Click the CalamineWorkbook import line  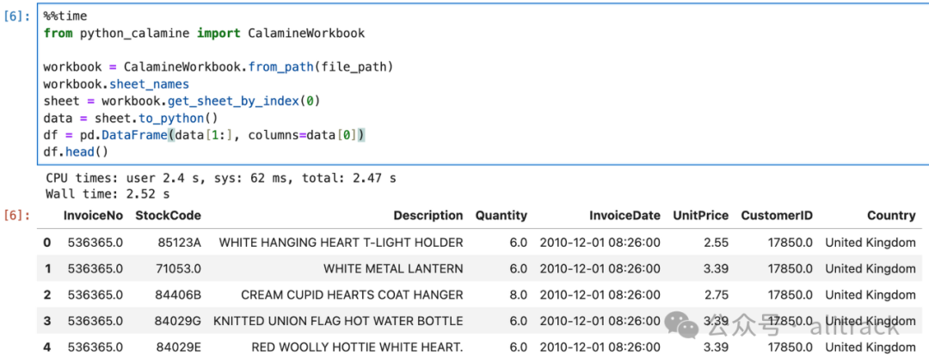pyautogui.click(x=204, y=33)
